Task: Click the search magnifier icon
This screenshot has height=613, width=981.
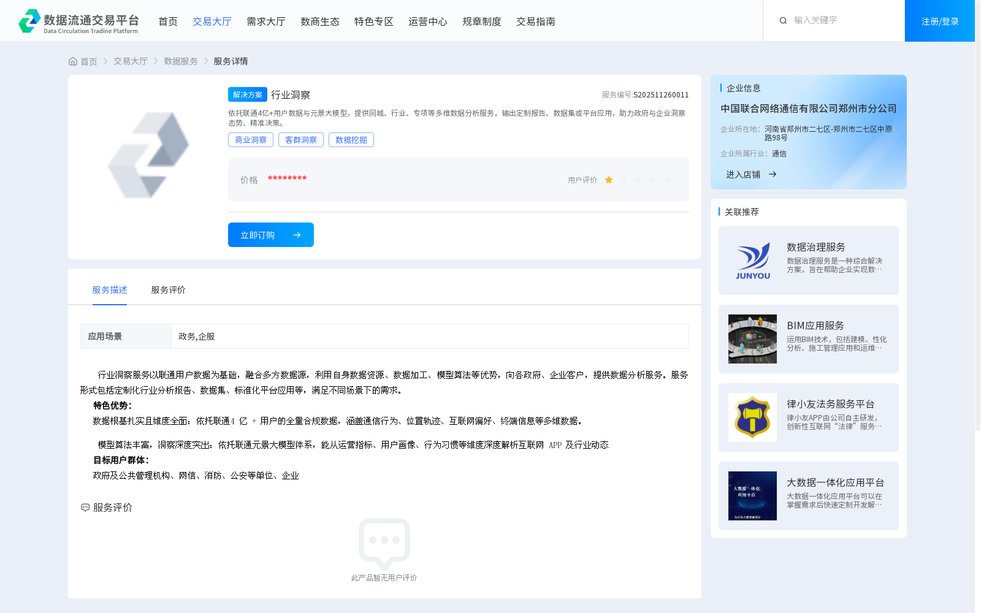Action: 783,20
